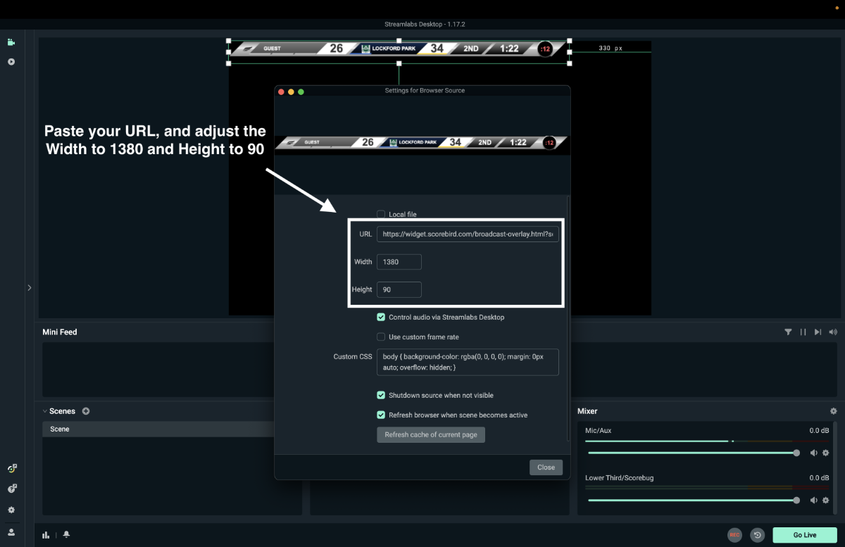Screen dimensions: 845x547
Task: Toggle the replay buffer button
Action: tap(758, 535)
